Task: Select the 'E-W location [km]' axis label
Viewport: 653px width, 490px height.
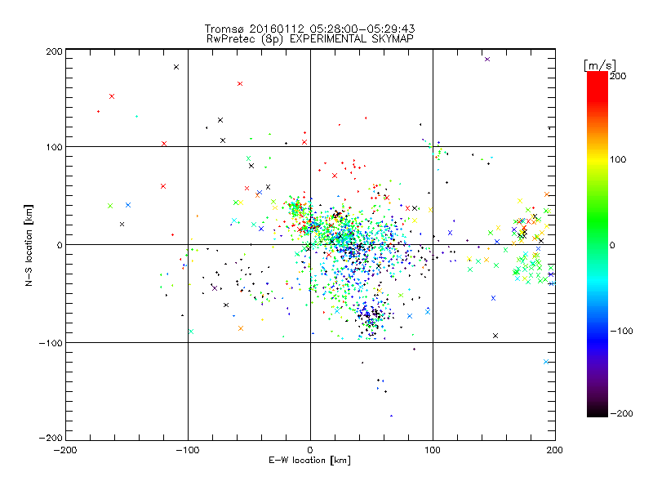Action: (x=309, y=461)
